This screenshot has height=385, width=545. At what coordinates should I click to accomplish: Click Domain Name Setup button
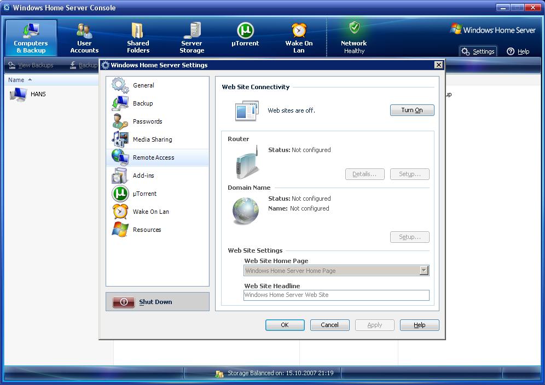pos(409,237)
